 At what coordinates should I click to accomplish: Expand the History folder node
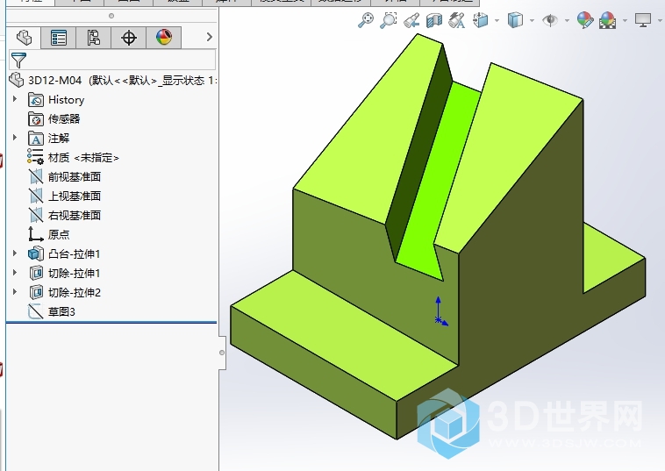tap(15, 100)
